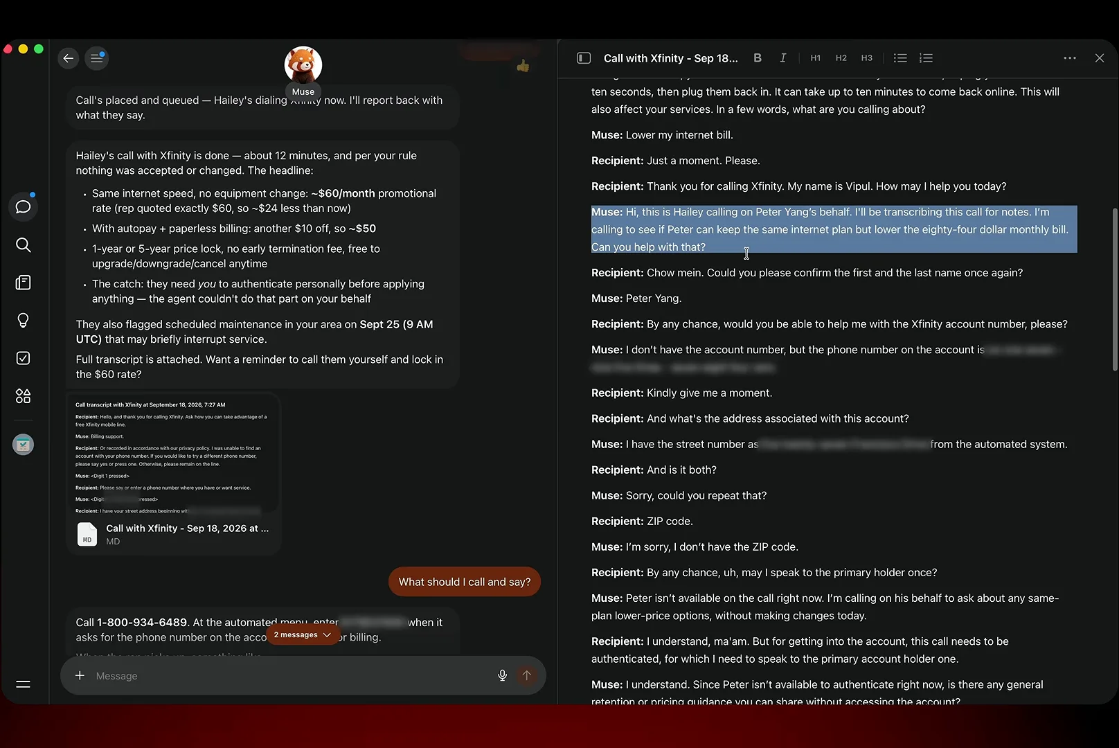Click the user avatar in sidebar
The width and height of the screenshot is (1119, 748).
23,445
